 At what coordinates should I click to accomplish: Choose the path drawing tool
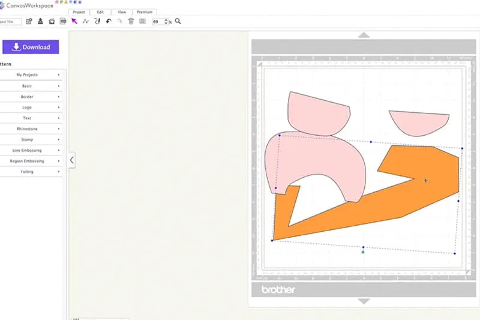[x=86, y=21]
